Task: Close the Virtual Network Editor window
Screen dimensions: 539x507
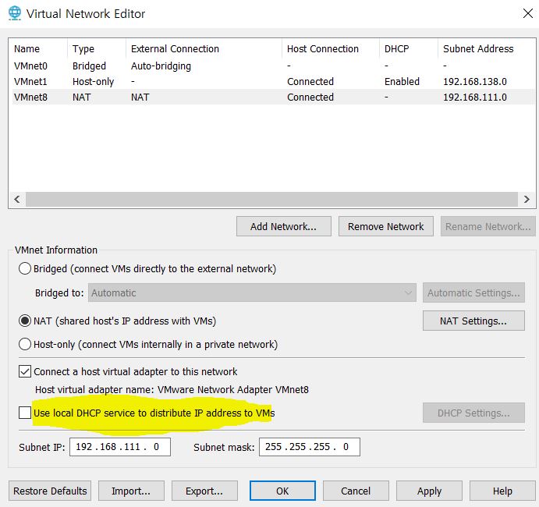Action: pos(527,13)
